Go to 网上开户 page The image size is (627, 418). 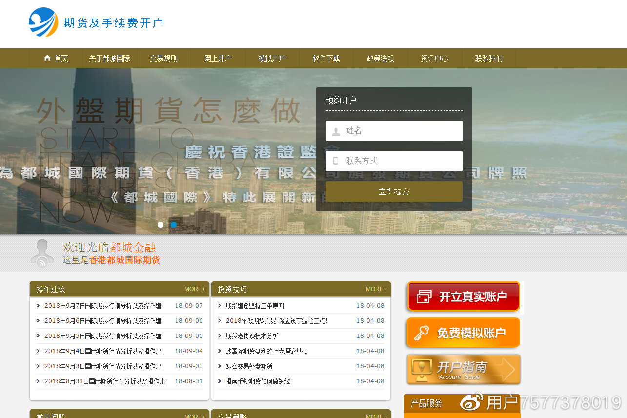click(x=218, y=58)
